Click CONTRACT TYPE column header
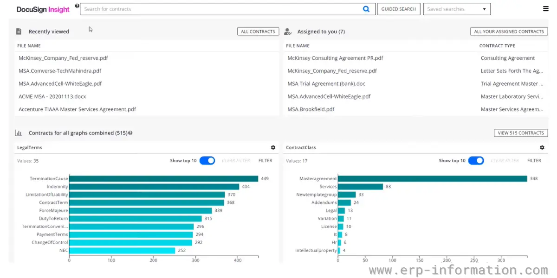557x278 pixels. point(497,46)
